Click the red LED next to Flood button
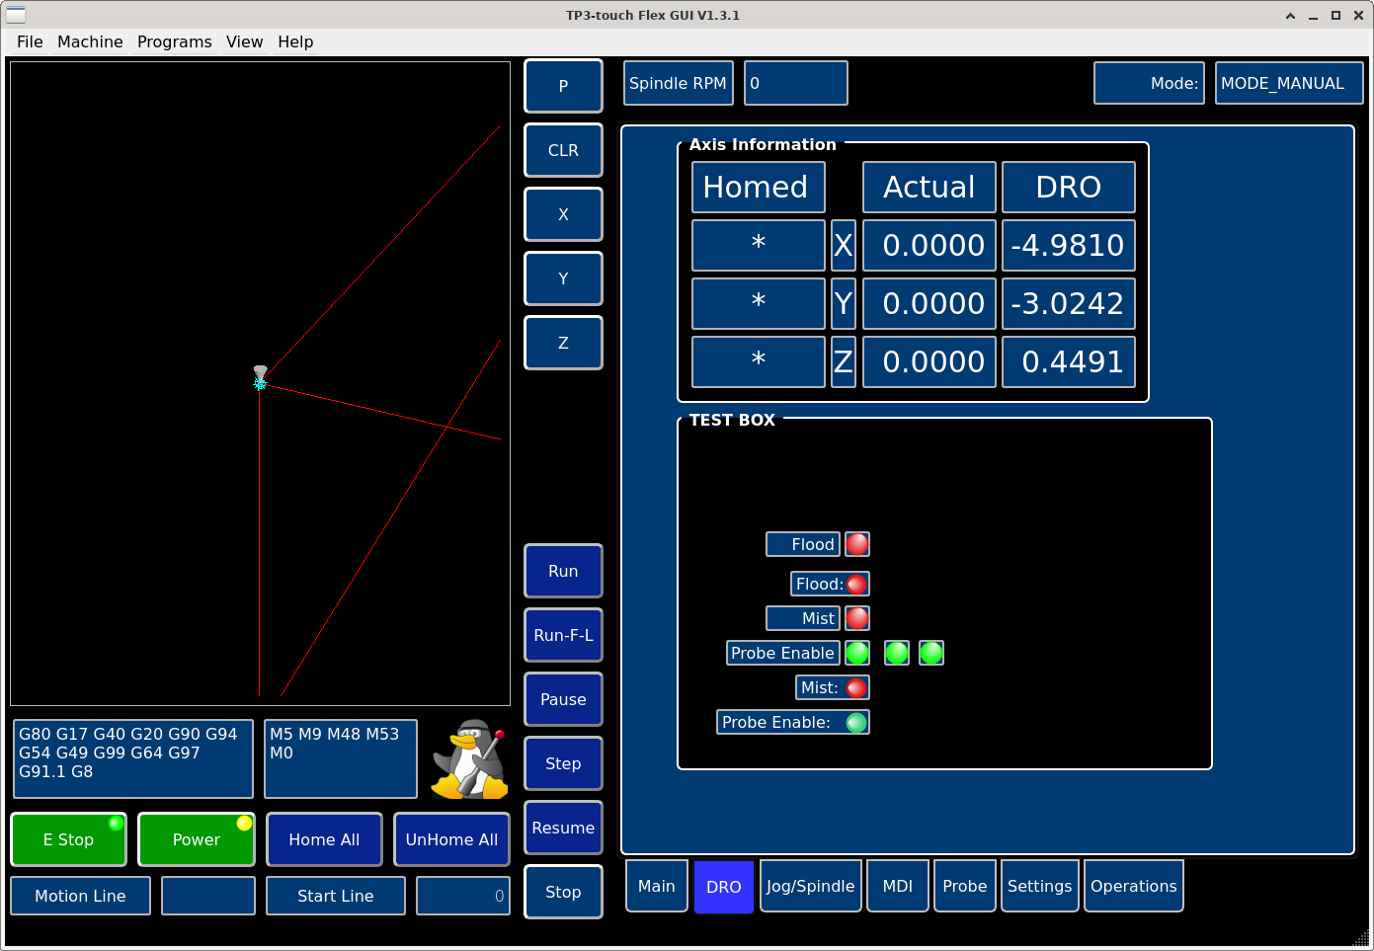 pos(857,544)
